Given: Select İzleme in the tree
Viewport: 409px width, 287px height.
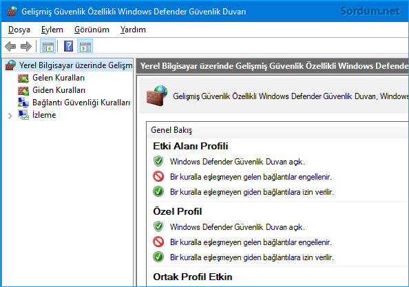Looking at the screenshot, I should [x=44, y=115].
